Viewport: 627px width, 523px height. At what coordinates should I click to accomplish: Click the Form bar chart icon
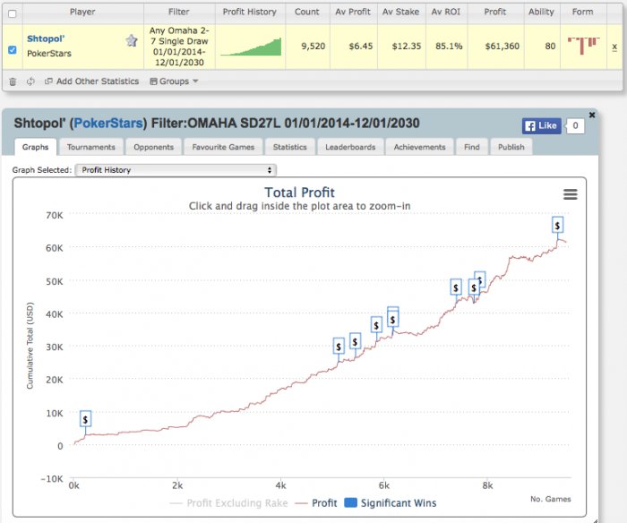point(582,45)
